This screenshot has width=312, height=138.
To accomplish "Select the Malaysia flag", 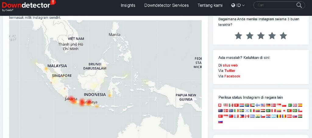I will click(x=226, y=105).
